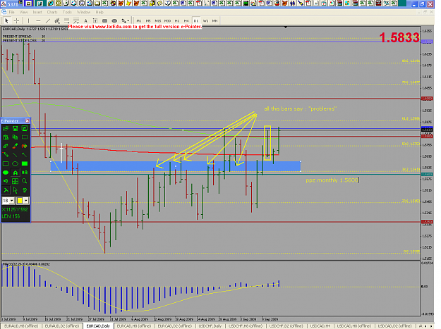Open the Window menu

point(83,12)
